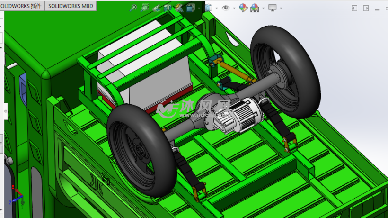Click the expand-right panel arrow button

pos(366,8)
